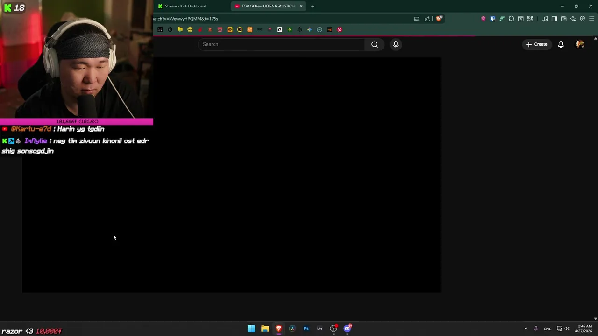The image size is (598, 336).
Task: Click the YouTube Create button
Action: pos(536,44)
